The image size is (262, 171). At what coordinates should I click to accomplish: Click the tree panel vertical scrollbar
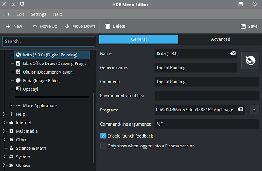tap(93, 128)
